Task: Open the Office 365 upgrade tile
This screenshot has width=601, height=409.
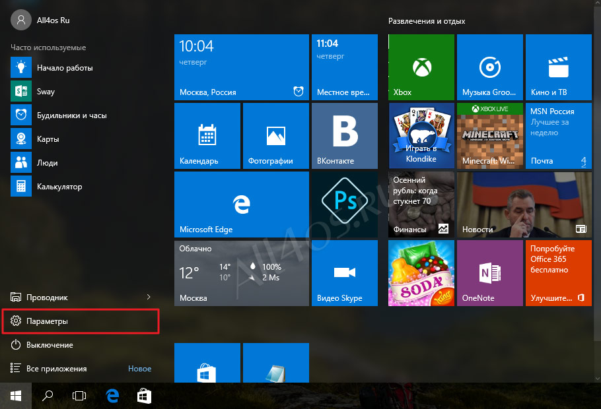Action: click(x=559, y=273)
